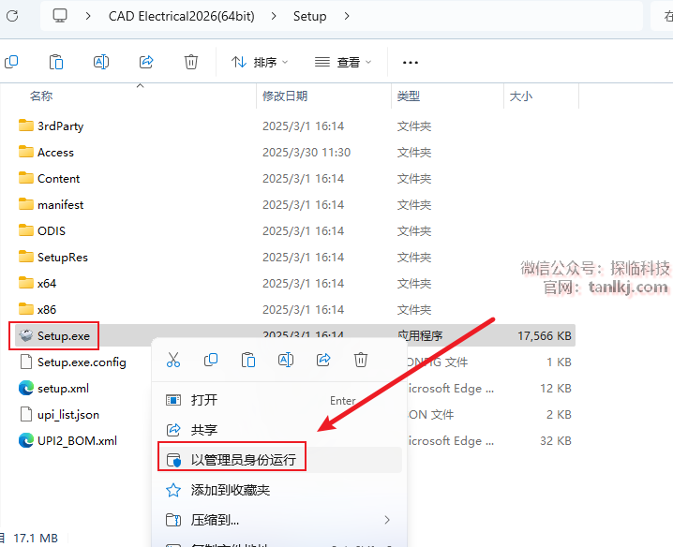Image resolution: width=673 pixels, height=547 pixels.
Task: Click the Share icon in toolbar
Action: [146, 62]
